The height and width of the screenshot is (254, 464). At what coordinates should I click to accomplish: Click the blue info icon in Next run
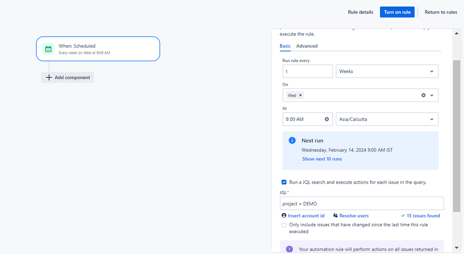(292, 140)
